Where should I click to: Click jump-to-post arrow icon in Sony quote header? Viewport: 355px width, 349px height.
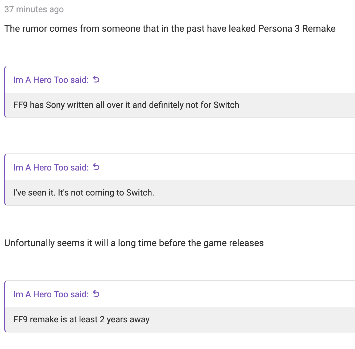coord(96,79)
